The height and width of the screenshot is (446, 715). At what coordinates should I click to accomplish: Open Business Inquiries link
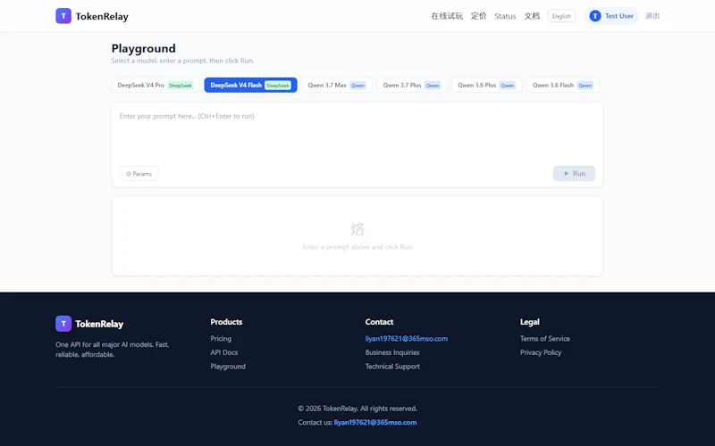coord(392,352)
